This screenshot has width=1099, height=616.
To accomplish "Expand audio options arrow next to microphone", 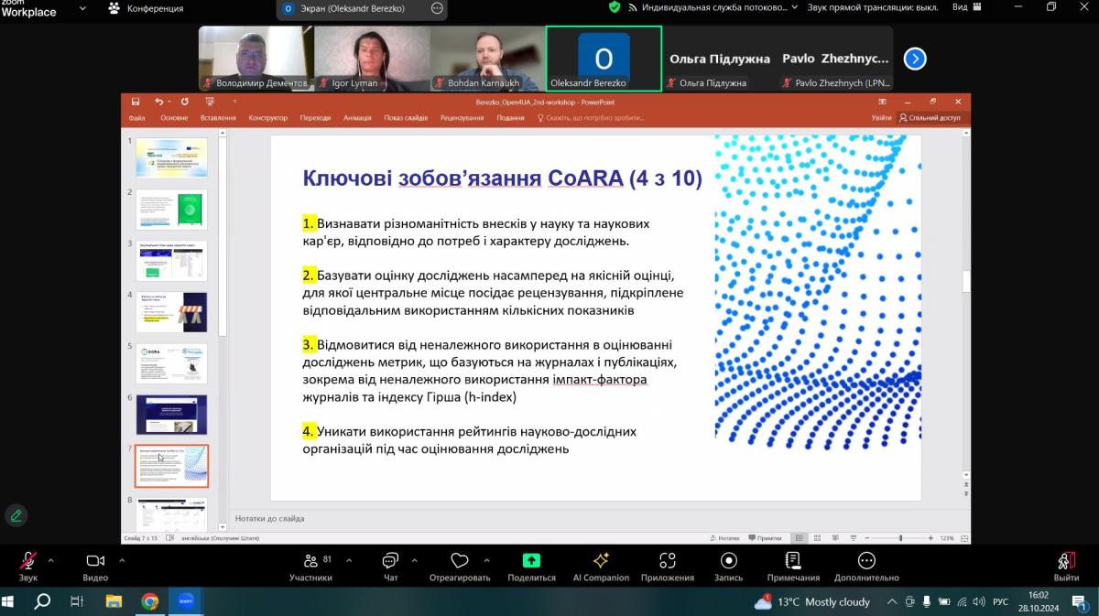I will (50, 560).
